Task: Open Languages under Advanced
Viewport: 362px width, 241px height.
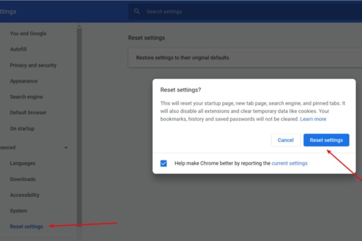Action: [x=23, y=163]
